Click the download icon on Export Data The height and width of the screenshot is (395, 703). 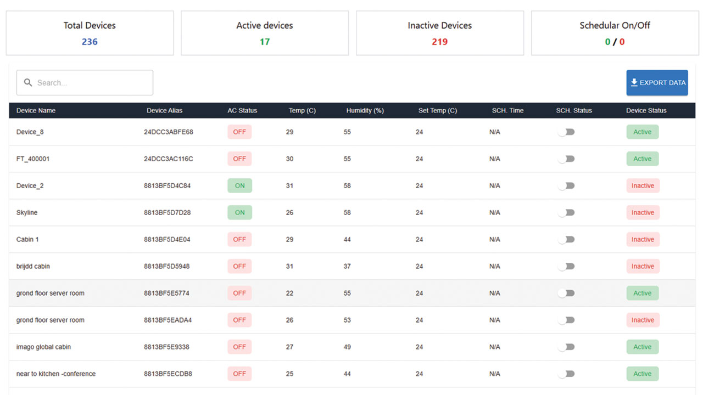click(x=634, y=82)
